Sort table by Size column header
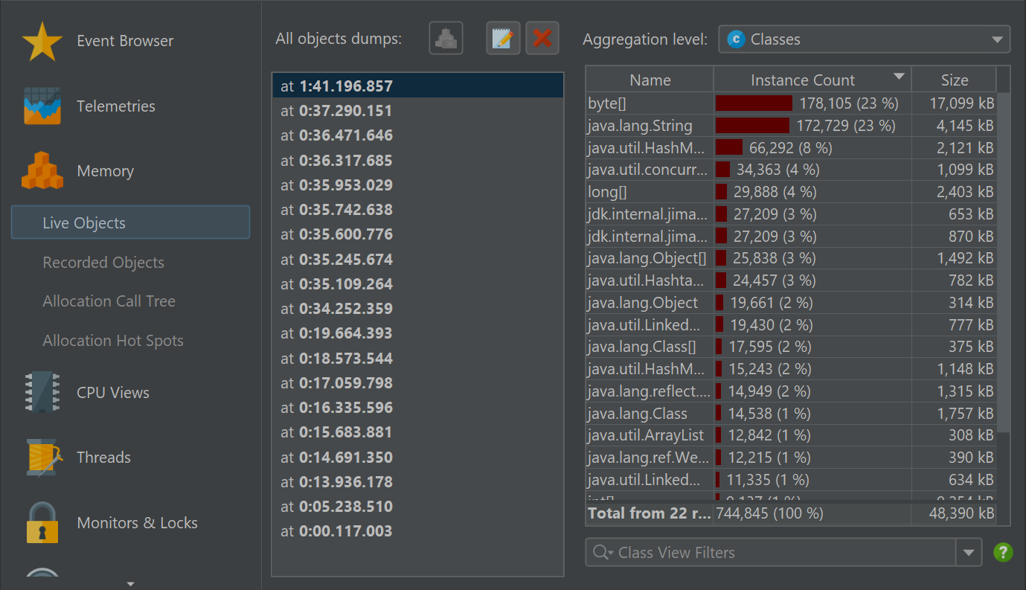The height and width of the screenshot is (590, 1026). [x=954, y=80]
